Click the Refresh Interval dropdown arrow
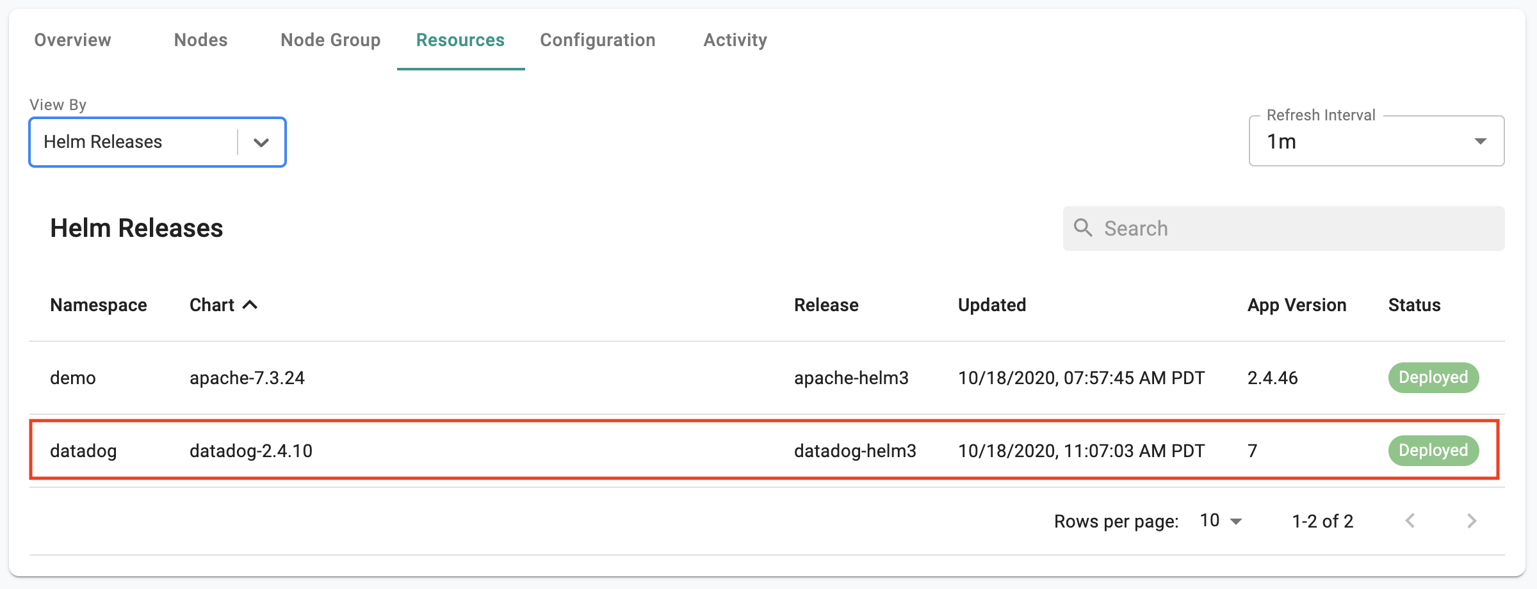 (x=1480, y=141)
